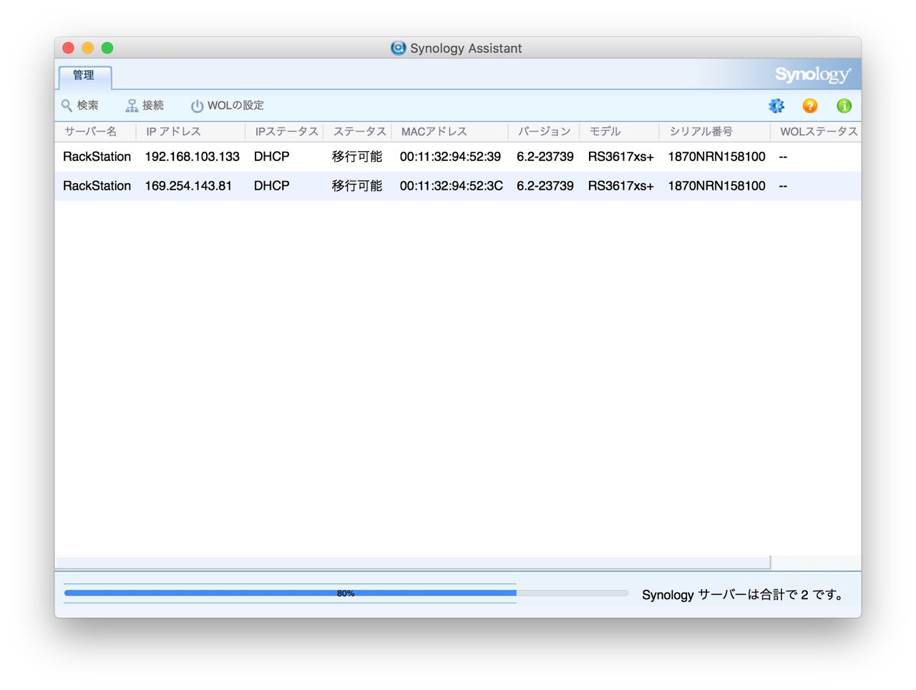This screenshot has height=690, width=916.
Task: Click version 6.2-23739 in 192.168.103.133 row
Action: pyautogui.click(x=545, y=157)
